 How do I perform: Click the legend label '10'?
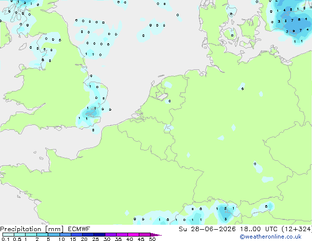(x=62, y=239)
